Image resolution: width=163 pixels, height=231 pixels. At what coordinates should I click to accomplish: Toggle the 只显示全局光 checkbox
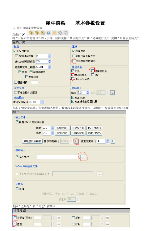point(73,79)
